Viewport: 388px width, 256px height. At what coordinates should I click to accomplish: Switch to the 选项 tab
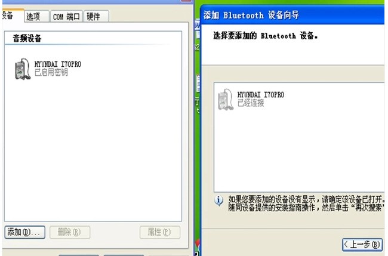click(x=36, y=17)
